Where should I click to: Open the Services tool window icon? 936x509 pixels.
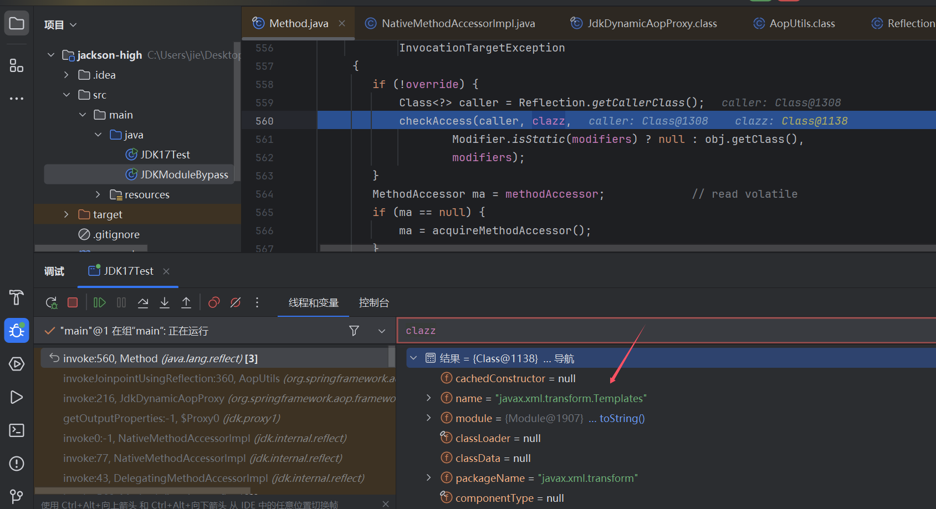(17, 364)
